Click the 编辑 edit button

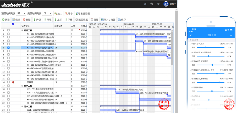pyautogui.click(x=16, y=20)
